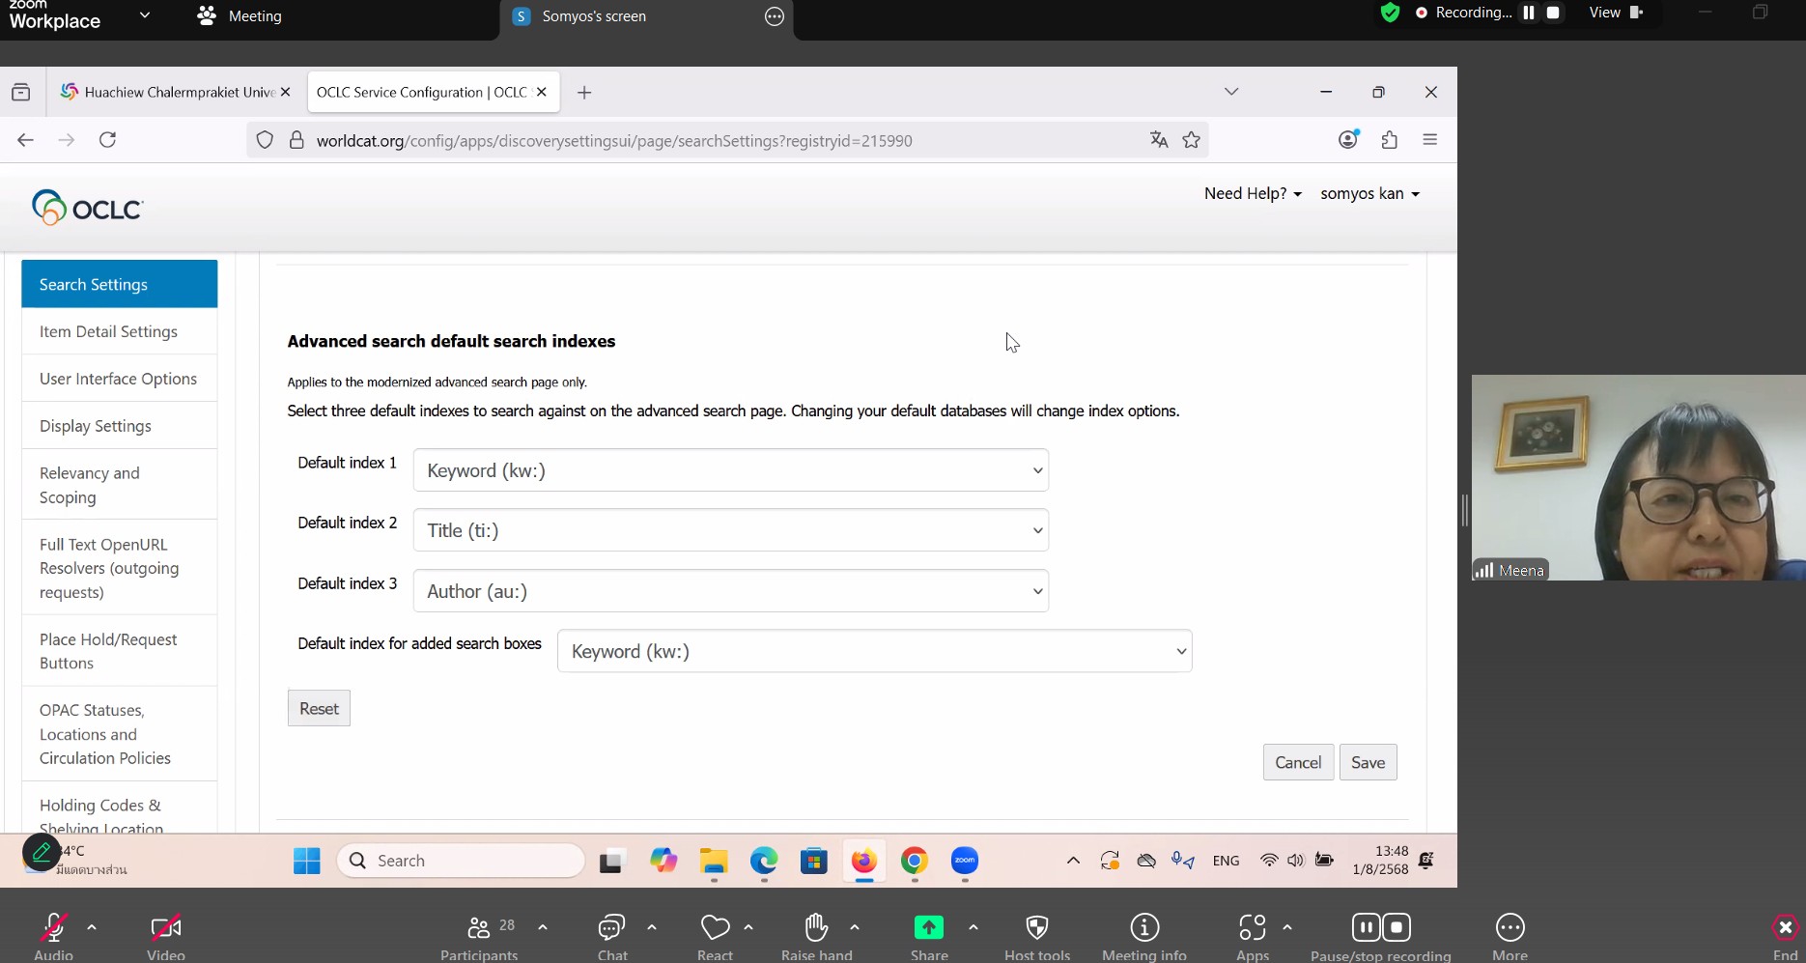Open Default index 1 dropdown
1806x963 pixels.
click(731, 470)
